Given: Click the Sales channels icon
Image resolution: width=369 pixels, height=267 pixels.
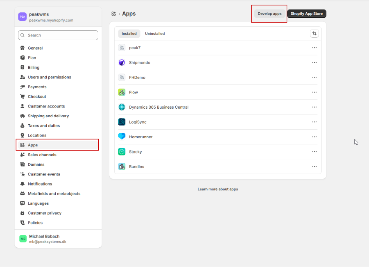Looking at the screenshot, I should (23, 155).
